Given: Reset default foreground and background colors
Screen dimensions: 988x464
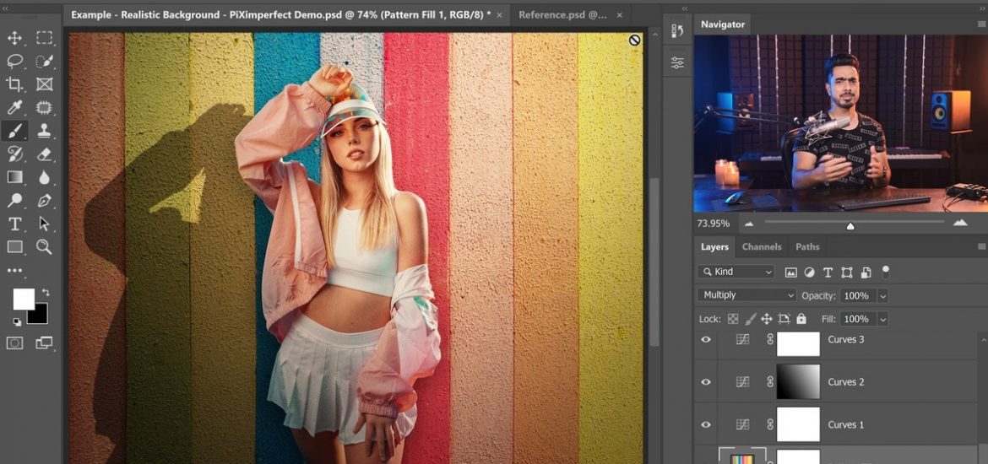Looking at the screenshot, I should (x=16, y=321).
